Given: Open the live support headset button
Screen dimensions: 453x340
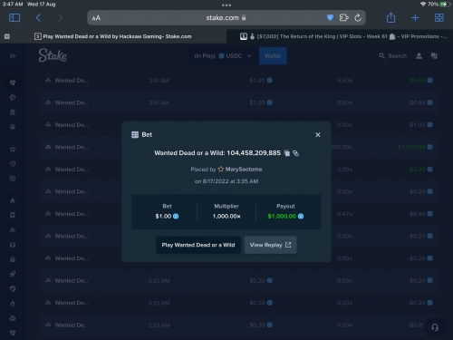Looking at the screenshot, I should tap(435, 327).
